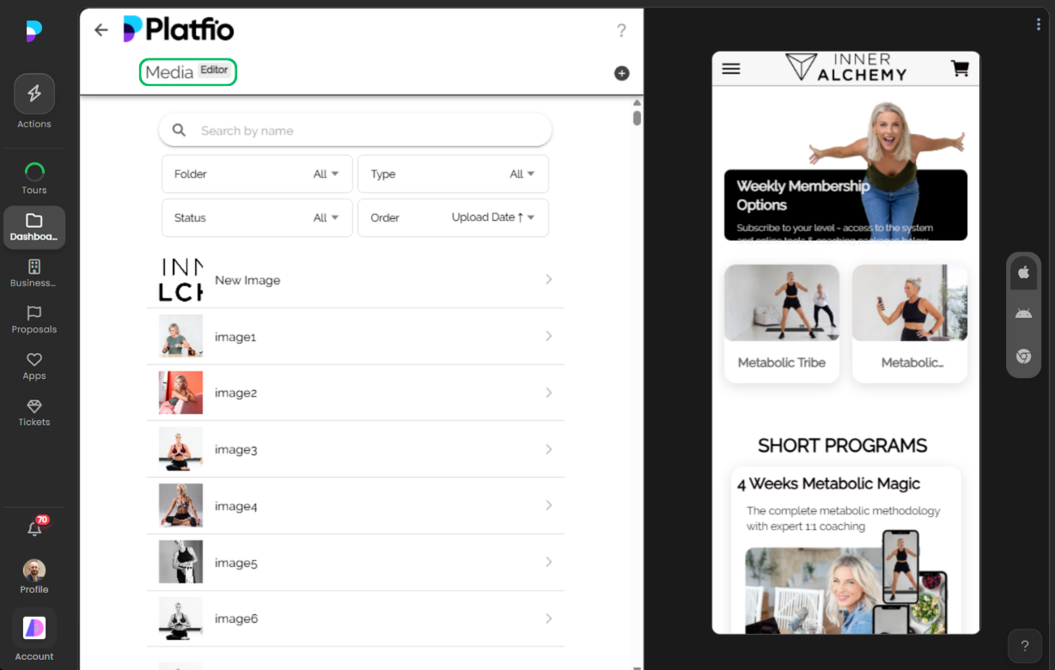
Task: Click the shopping cart in the app preview
Action: (x=959, y=68)
